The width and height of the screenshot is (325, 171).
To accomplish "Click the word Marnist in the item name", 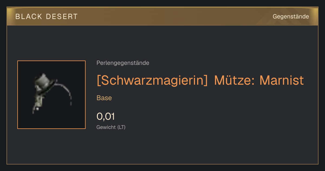I will tap(282, 80).
